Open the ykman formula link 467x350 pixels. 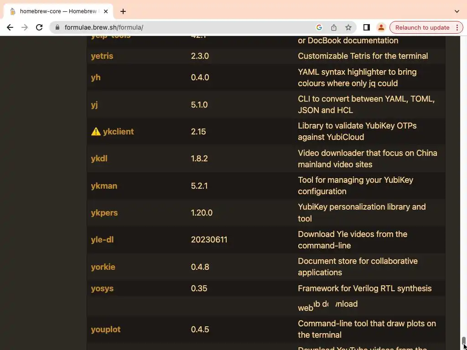104,186
